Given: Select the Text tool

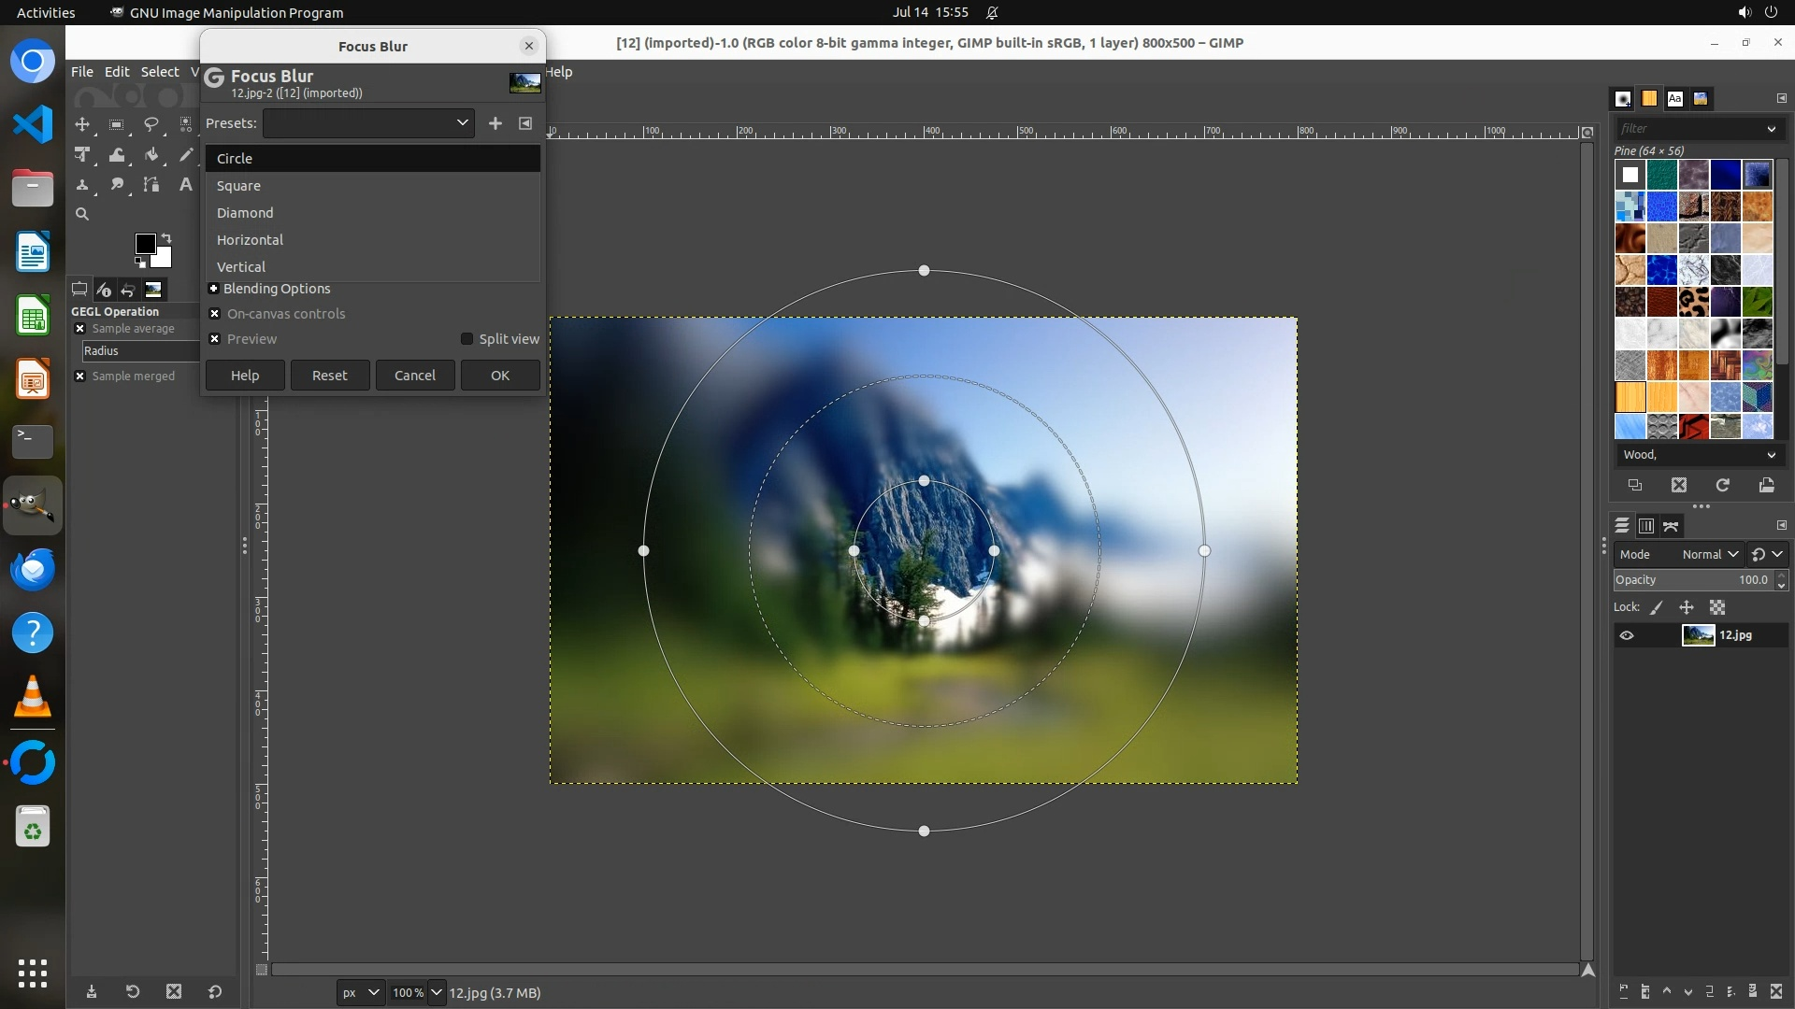Looking at the screenshot, I should tap(185, 185).
